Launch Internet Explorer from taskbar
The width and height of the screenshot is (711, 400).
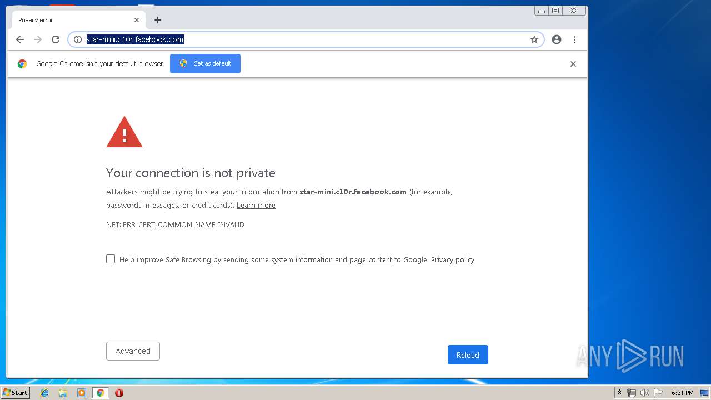tap(44, 393)
